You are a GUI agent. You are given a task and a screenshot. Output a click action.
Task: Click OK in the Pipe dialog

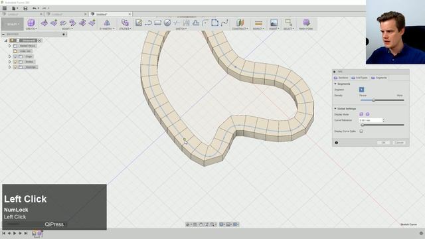[x=383, y=143]
